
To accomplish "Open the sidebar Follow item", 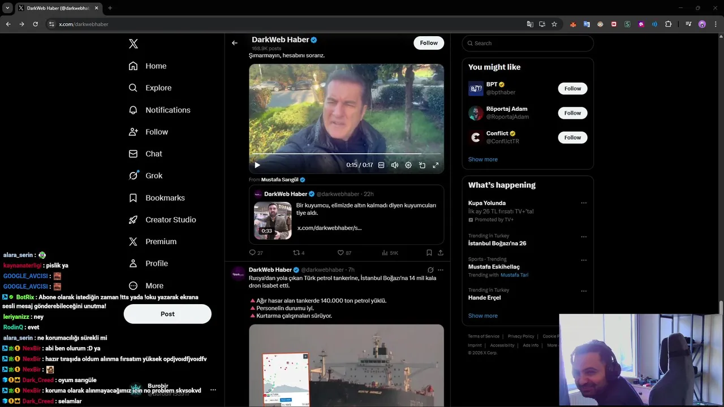I will (148, 132).
